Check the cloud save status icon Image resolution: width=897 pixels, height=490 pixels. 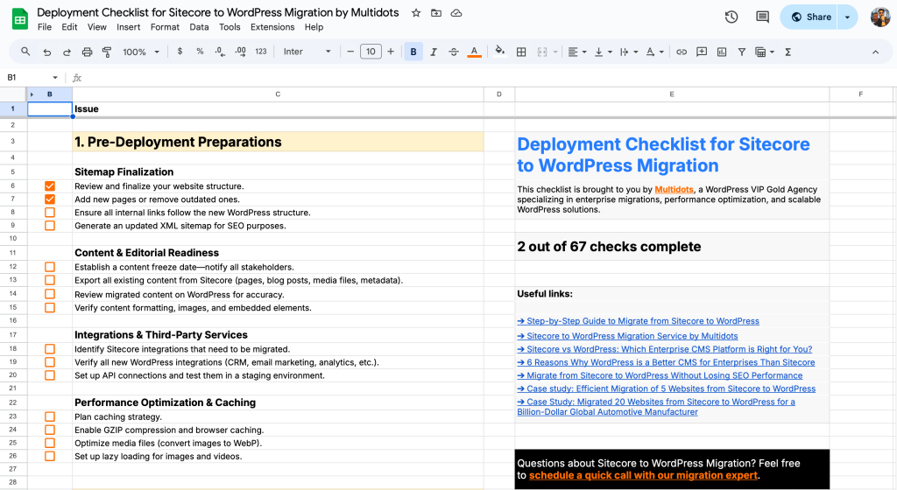pos(456,12)
